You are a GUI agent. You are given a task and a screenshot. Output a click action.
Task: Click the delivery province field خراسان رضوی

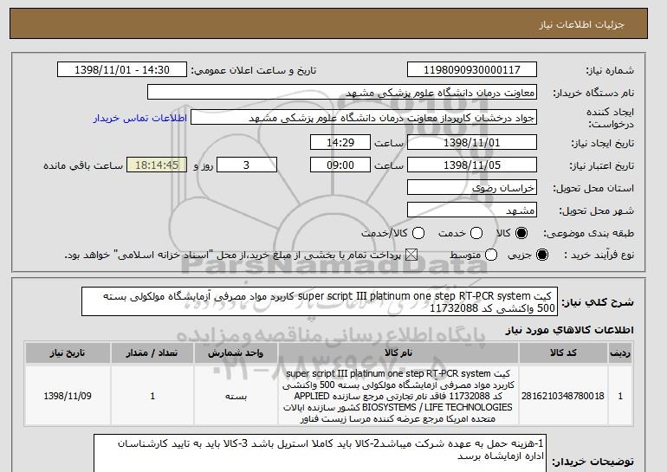(472, 188)
